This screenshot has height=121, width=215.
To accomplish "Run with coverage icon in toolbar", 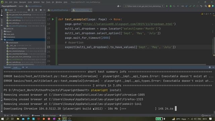I will [174, 6].
